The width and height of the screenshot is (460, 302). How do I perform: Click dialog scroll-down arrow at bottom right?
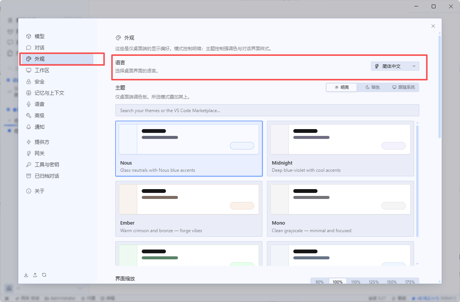[440, 282]
